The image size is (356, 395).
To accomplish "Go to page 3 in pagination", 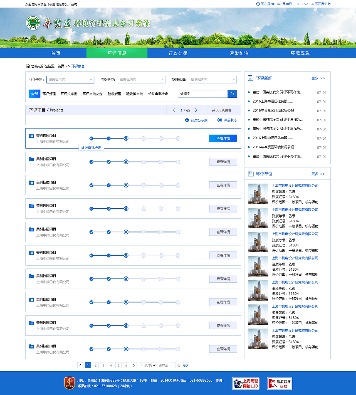I will point(103,365).
